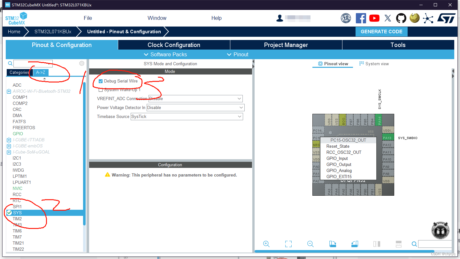Viewport: 460px width, 259px height.
Task: Open the peripheral list settings gear
Action: coord(82,63)
